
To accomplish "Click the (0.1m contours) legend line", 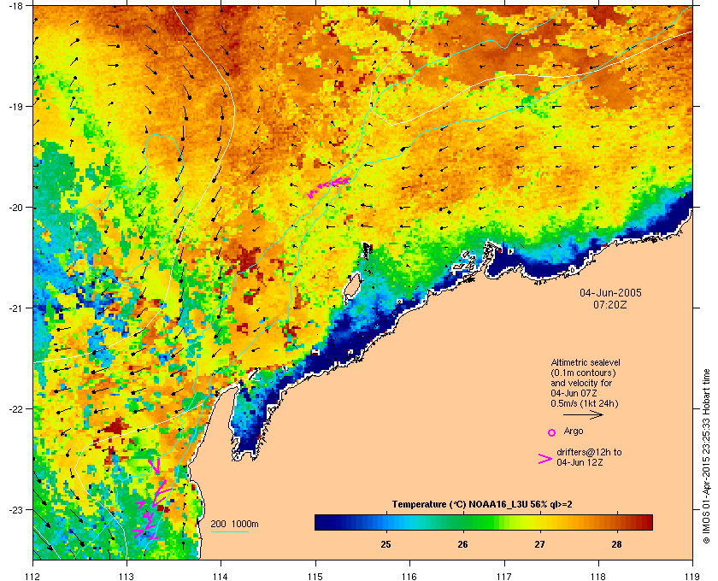I will pyautogui.click(x=583, y=373).
